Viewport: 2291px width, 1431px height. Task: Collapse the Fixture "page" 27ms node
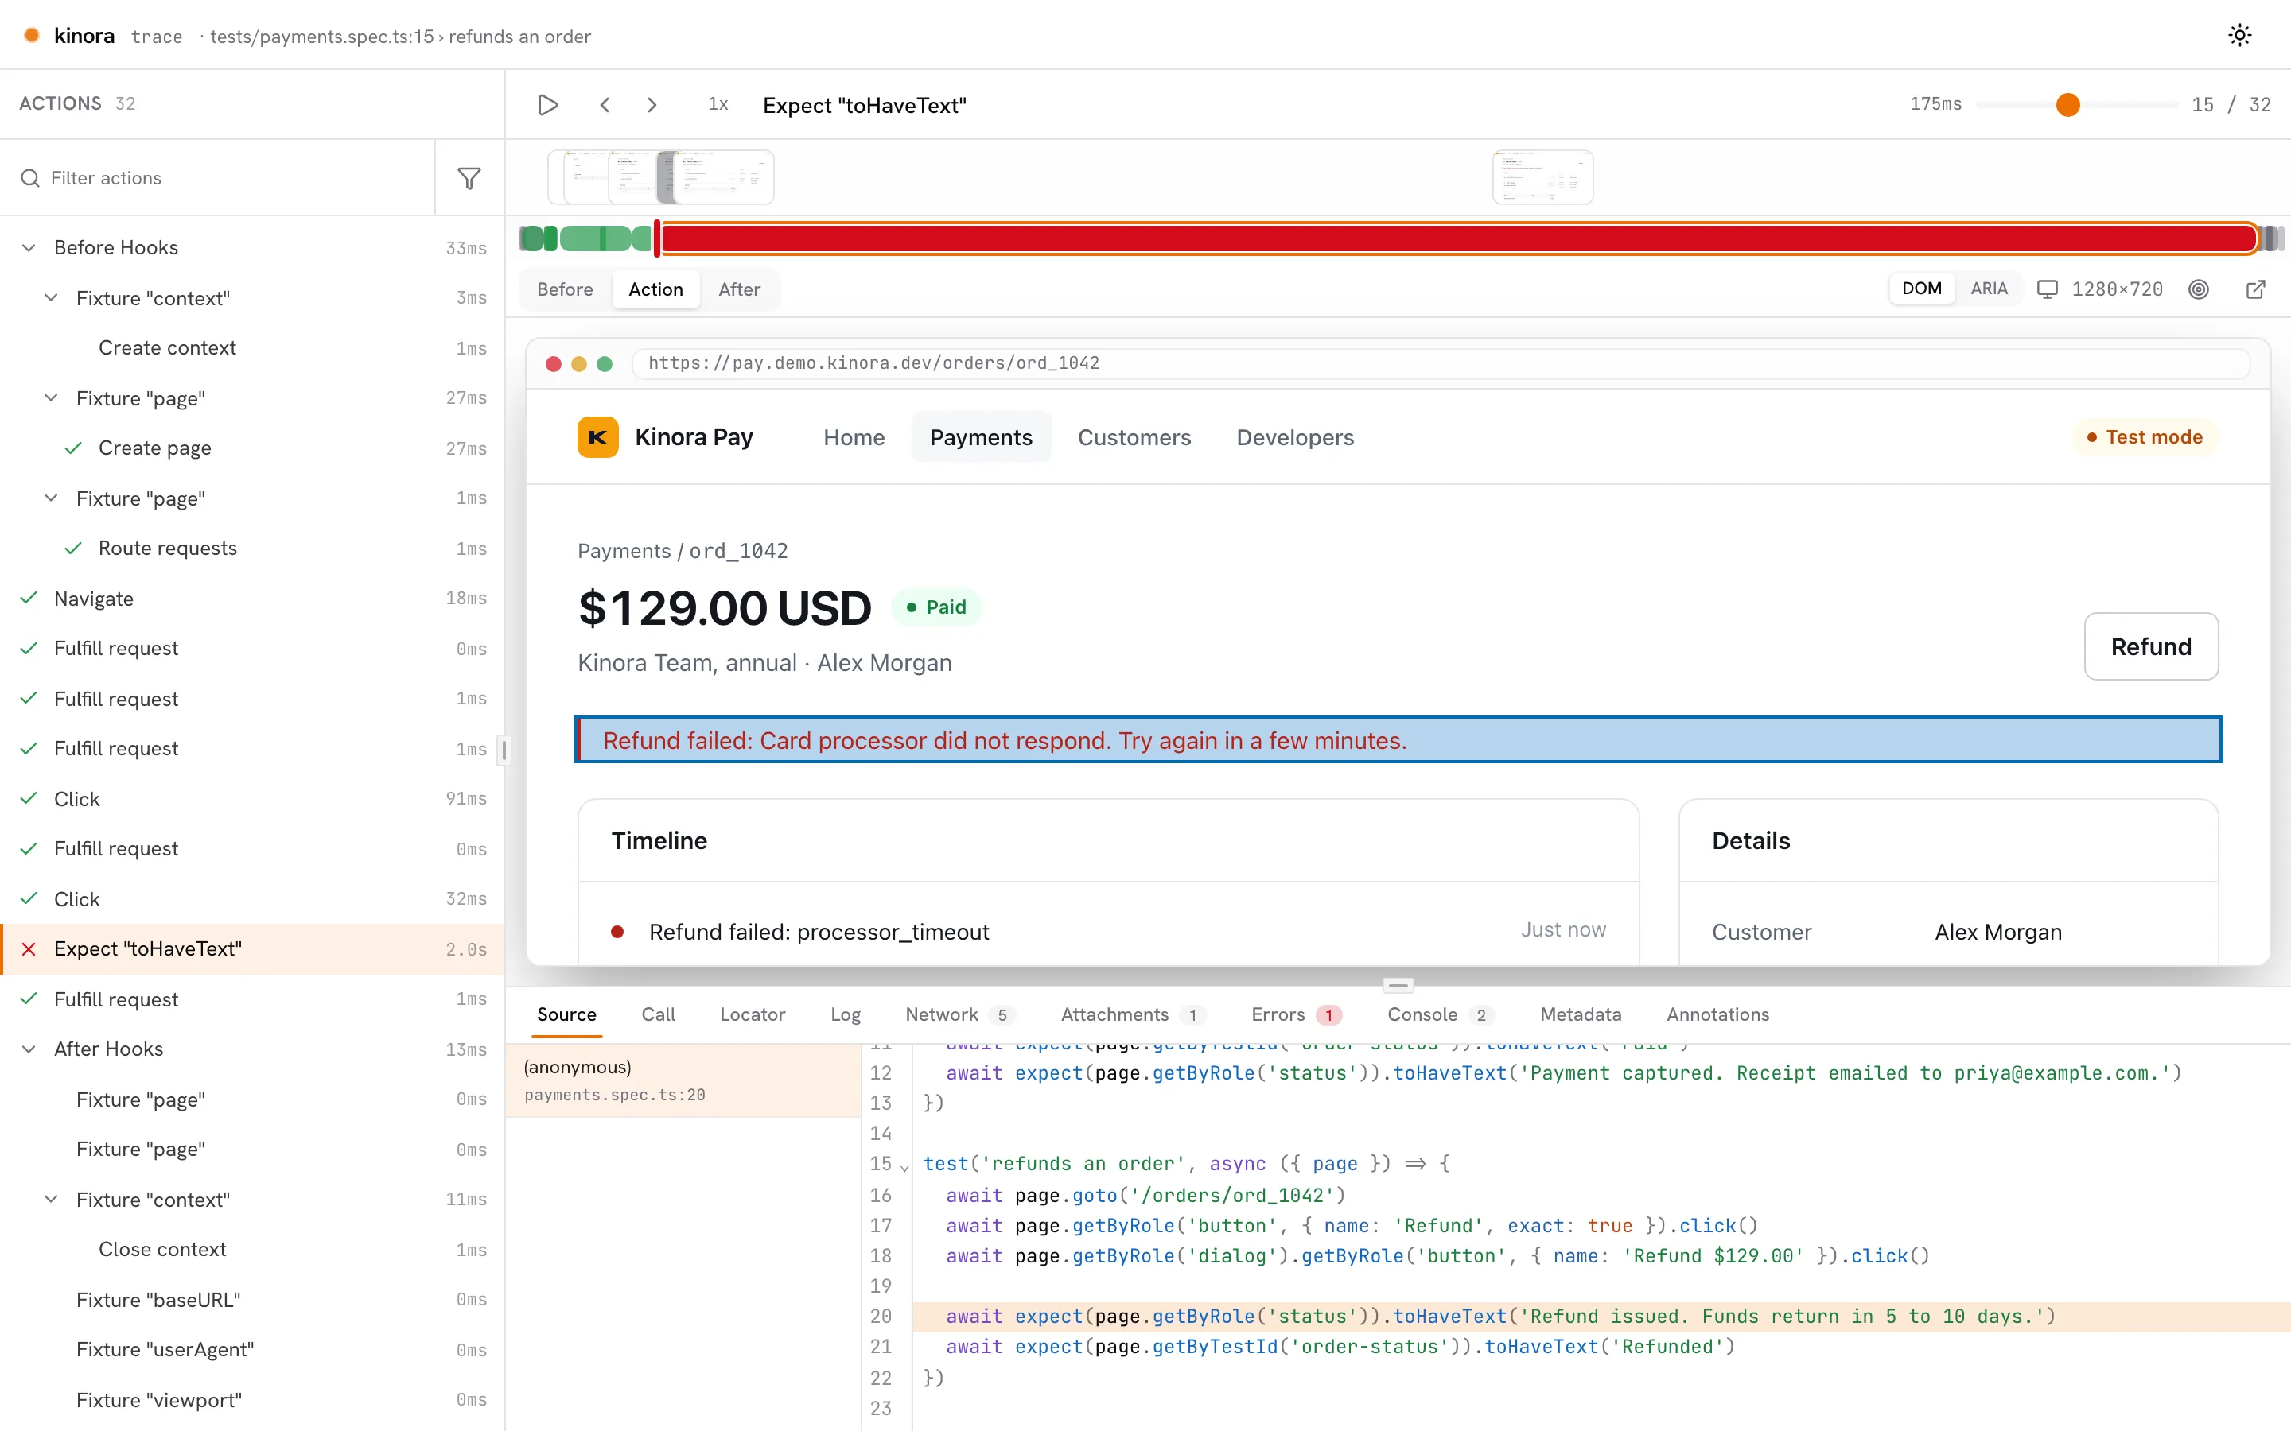(x=51, y=398)
